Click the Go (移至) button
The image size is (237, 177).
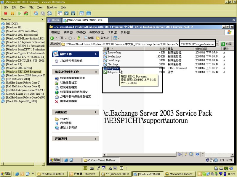226,44
